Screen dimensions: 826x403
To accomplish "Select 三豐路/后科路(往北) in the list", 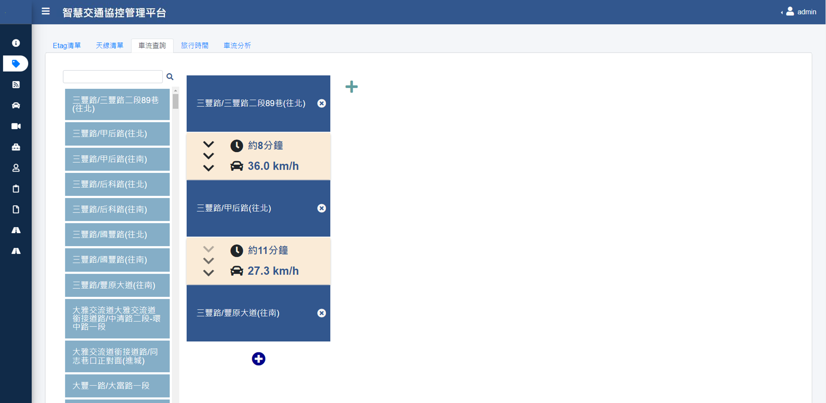I will pyautogui.click(x=117, y=184).
